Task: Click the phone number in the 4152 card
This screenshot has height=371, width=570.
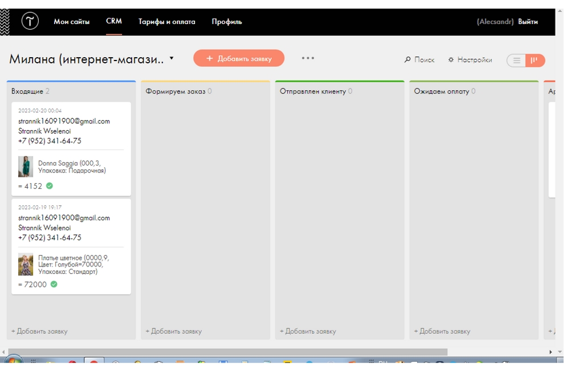Action: point(50,141)
